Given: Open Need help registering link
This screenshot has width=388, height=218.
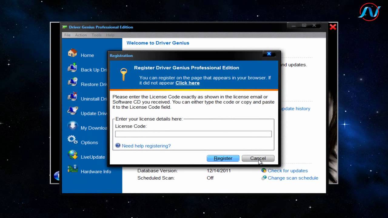Looking at the screenshot, I should coord(146,146).
